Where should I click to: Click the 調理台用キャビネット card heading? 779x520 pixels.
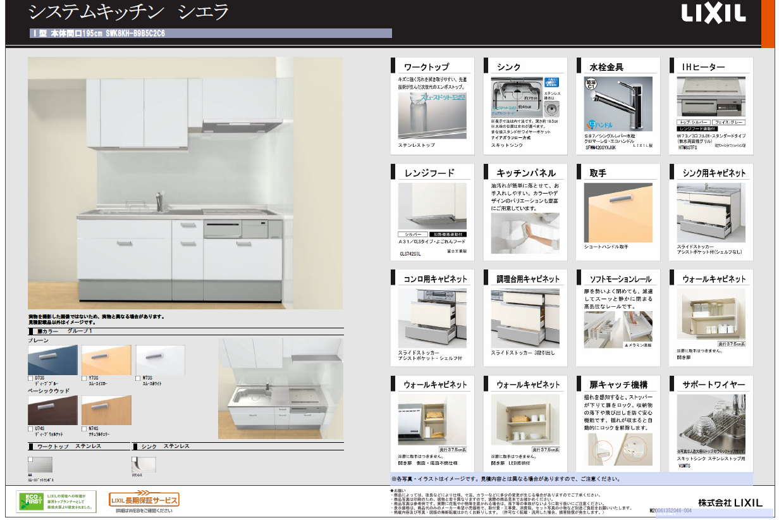pyautogui.click(x=528, y=278)
